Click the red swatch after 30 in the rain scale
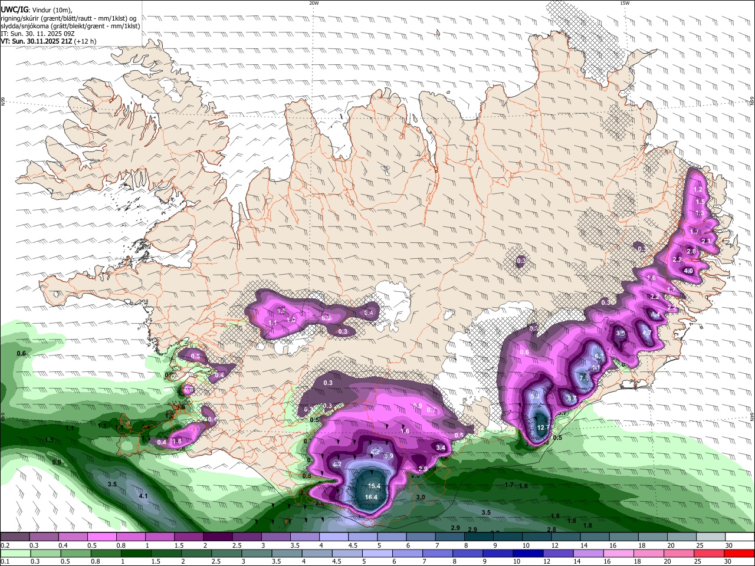The image size is (755, 566). click(x=739, y=553)
